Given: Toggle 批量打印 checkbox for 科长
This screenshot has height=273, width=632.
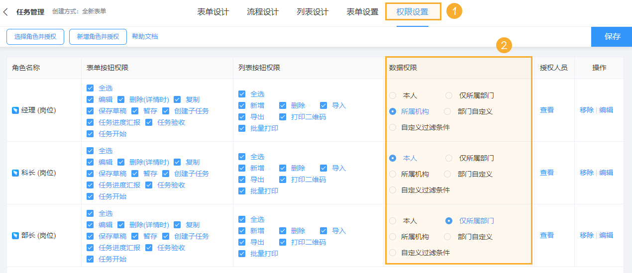Looking at the screenshot, I should (x=242, y=191).
